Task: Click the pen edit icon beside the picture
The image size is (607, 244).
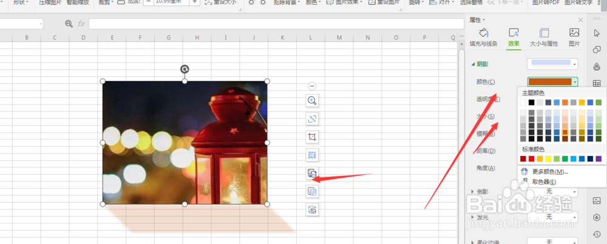Action: pos(312,119)
